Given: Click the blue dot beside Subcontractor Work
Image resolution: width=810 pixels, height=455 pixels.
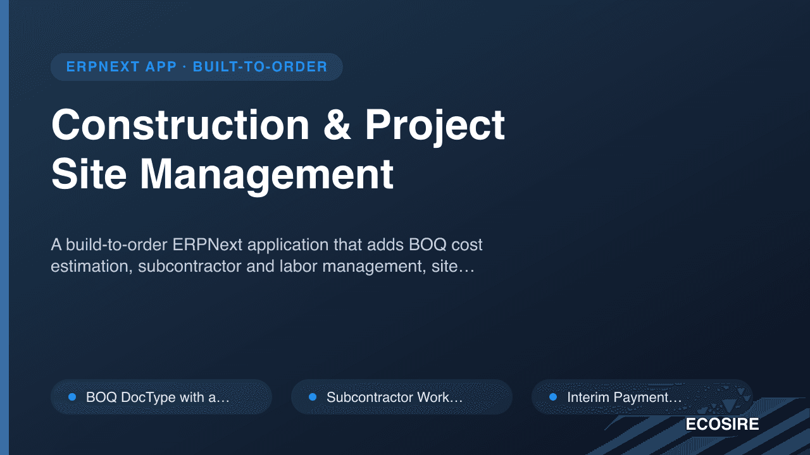Looking at the screenshot, I should [313, 397].
